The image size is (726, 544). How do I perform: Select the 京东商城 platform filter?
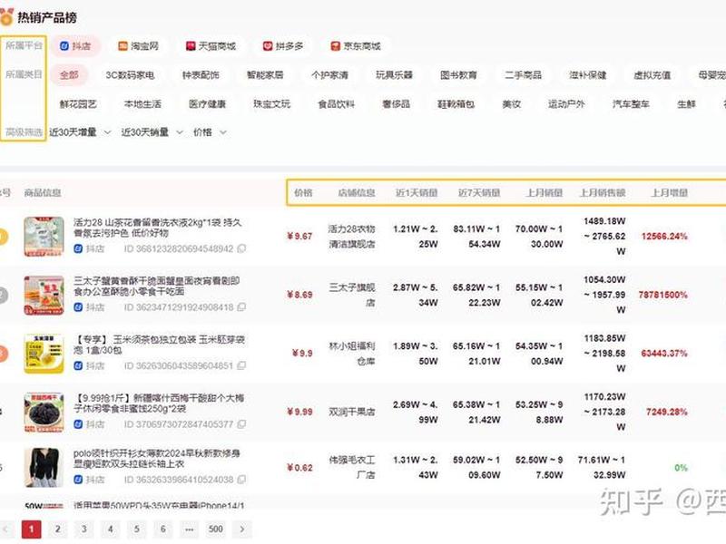356,46
